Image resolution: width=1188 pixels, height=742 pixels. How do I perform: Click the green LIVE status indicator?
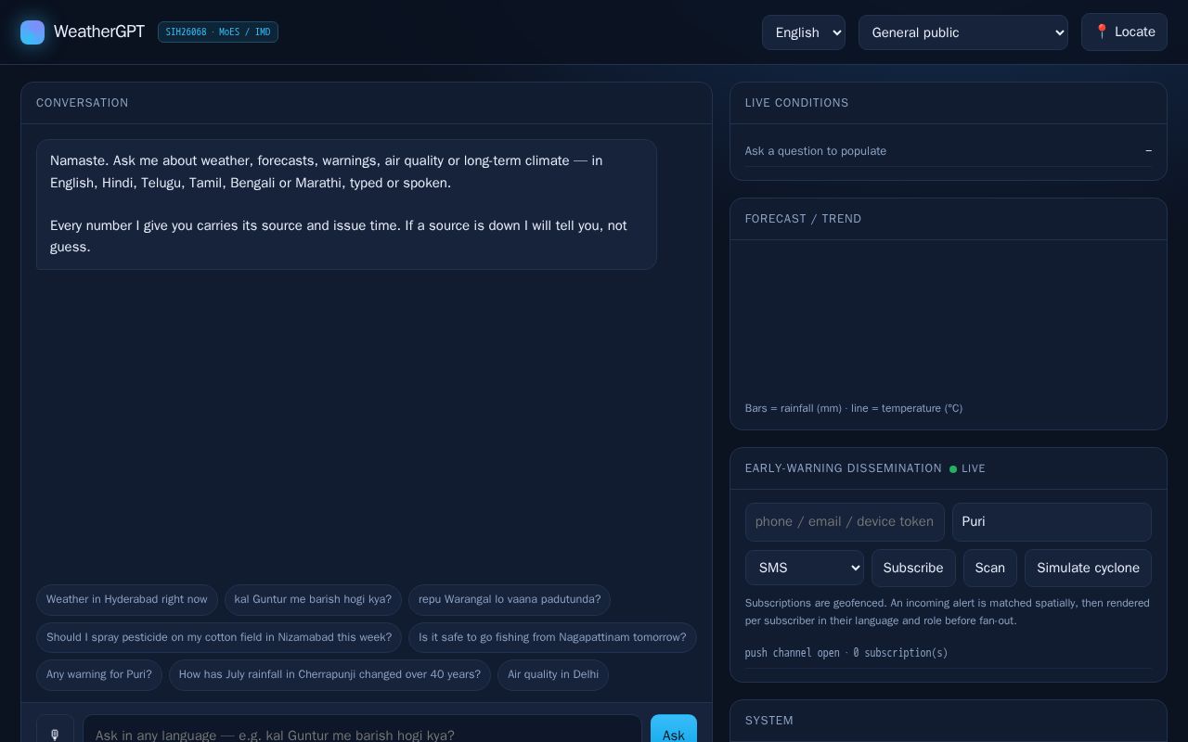point(967,468)
